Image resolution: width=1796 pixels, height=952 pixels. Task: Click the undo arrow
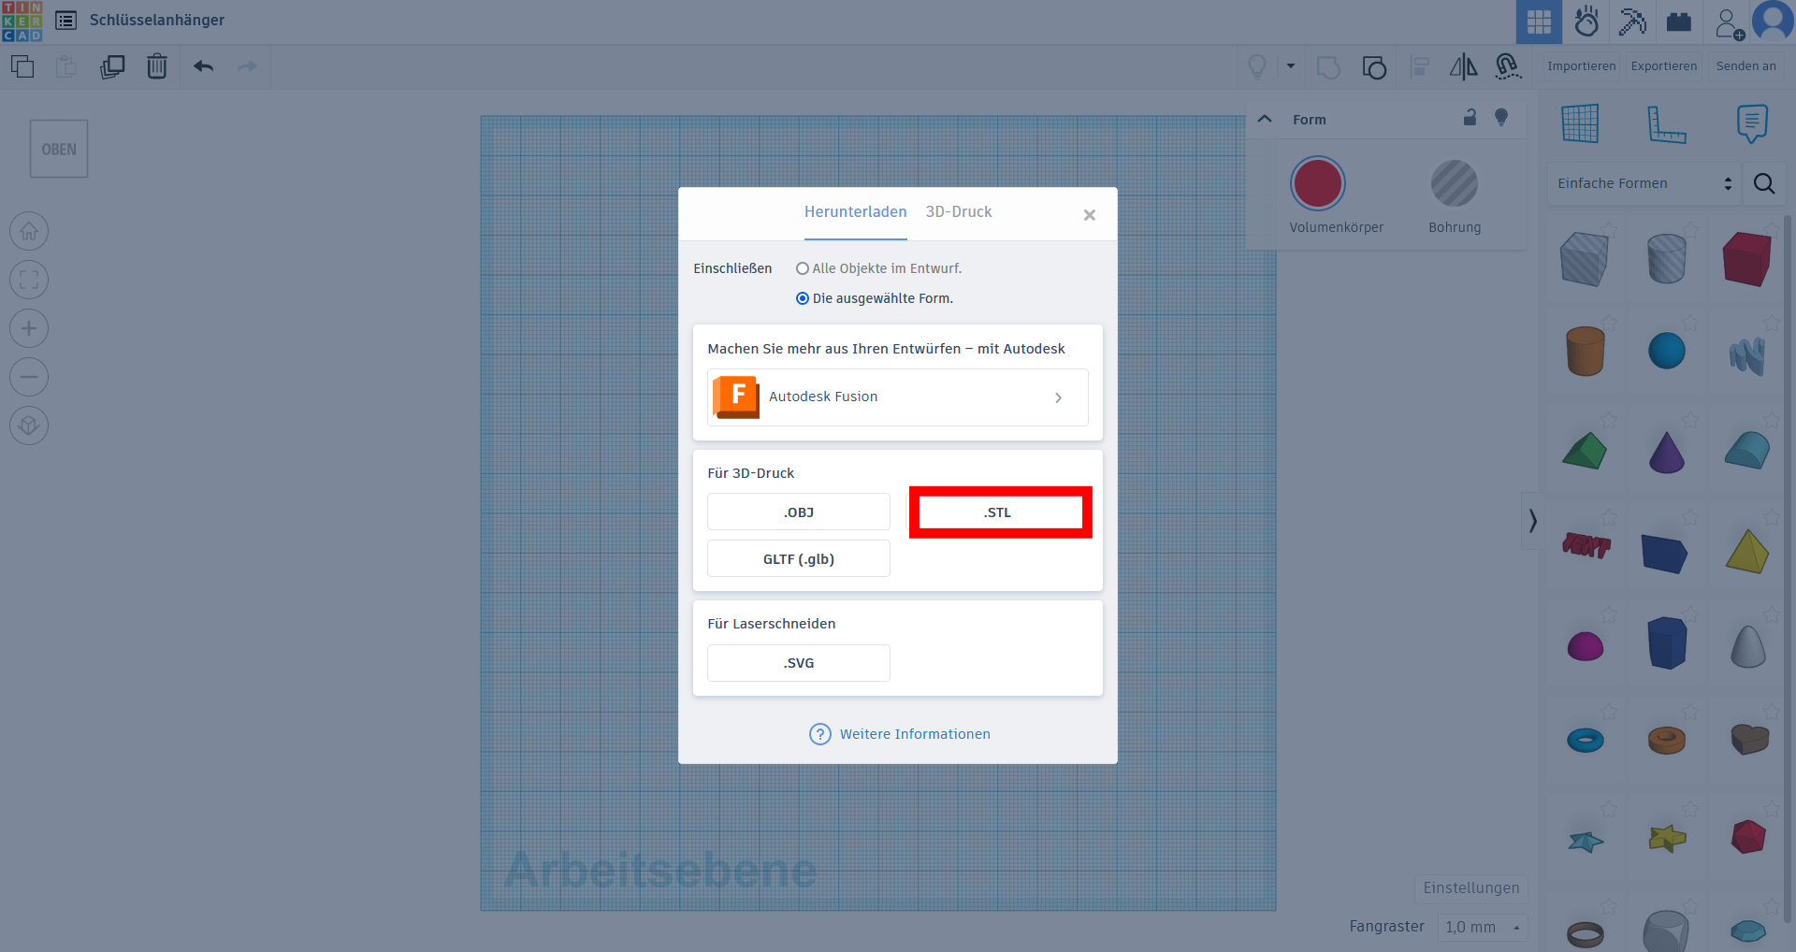coord(203,66)
